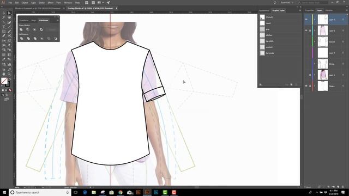Open Graphic Styles panel options menu
Image resolution: width=349 pixels, height=196 pixels.
tap(300, 10)
